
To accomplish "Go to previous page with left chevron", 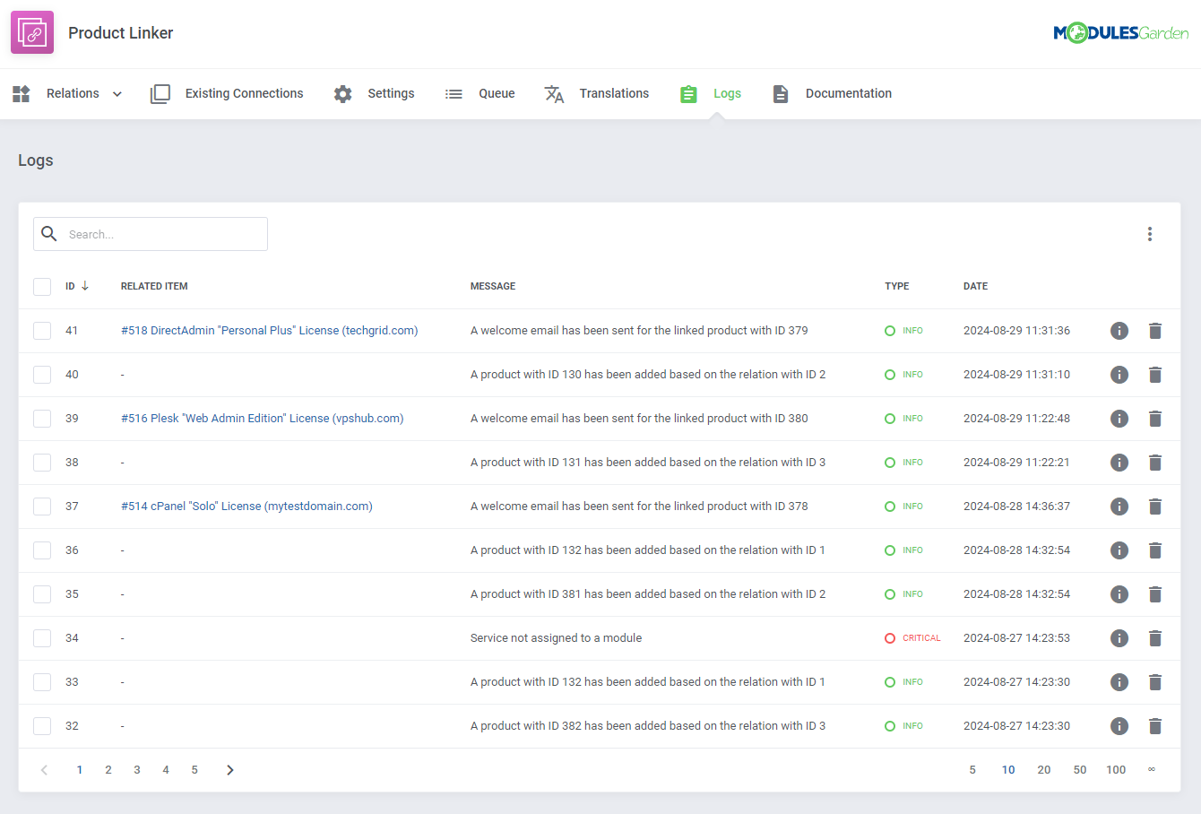I will [x=44, y=770].
